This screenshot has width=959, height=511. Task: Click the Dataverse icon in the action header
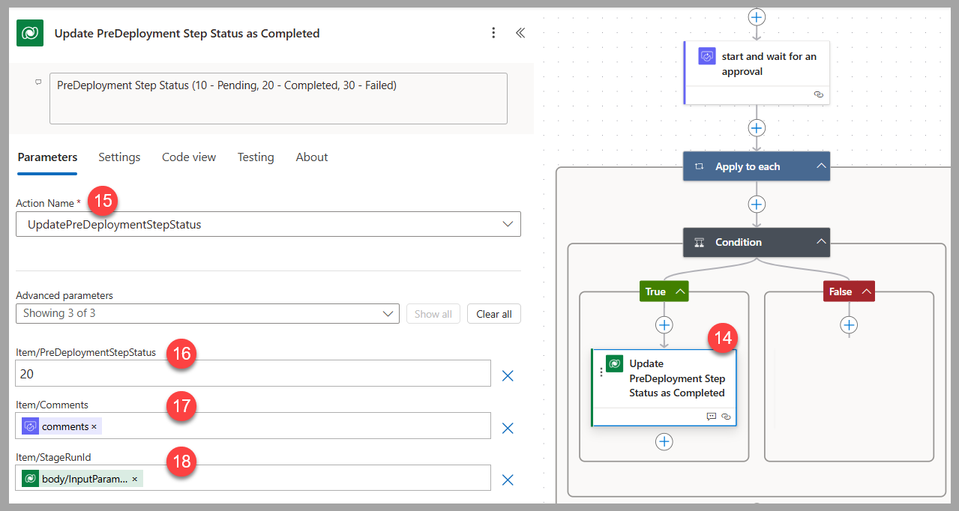pyautogui.click(x=28, y=33)
